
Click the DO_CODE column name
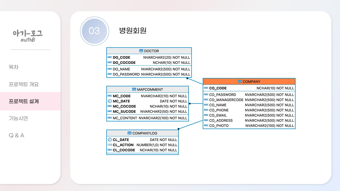[x=121, y=57]
